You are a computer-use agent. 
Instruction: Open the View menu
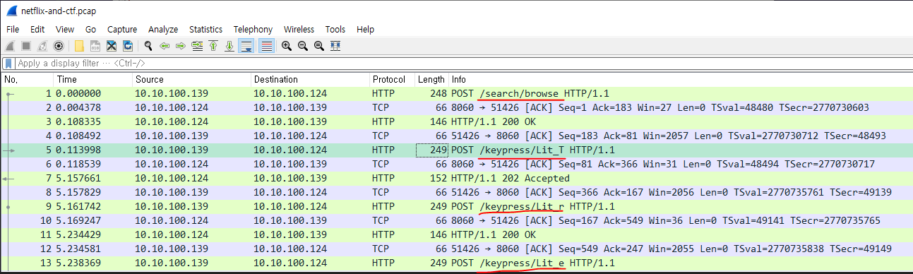tap(65, 30)
